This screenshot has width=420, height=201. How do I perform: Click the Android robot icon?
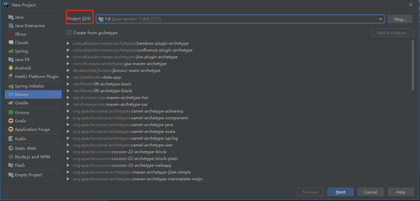click(11, 68)
